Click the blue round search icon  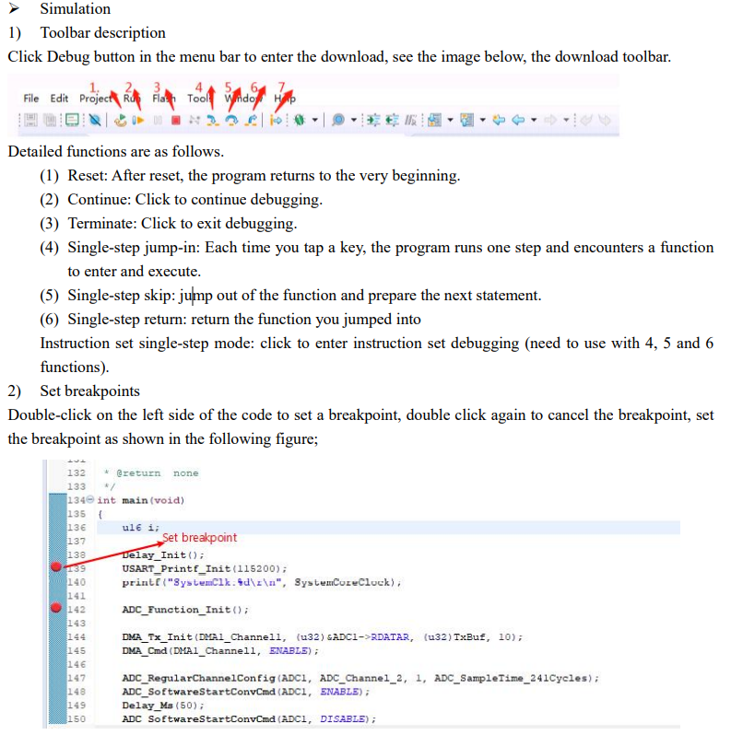point(337,121)
